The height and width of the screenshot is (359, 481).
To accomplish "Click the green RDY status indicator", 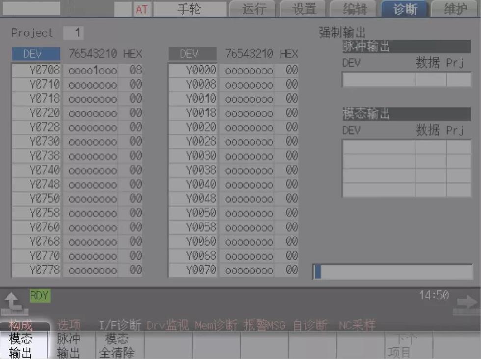I will pyautogui.click(x=39, y=295).
